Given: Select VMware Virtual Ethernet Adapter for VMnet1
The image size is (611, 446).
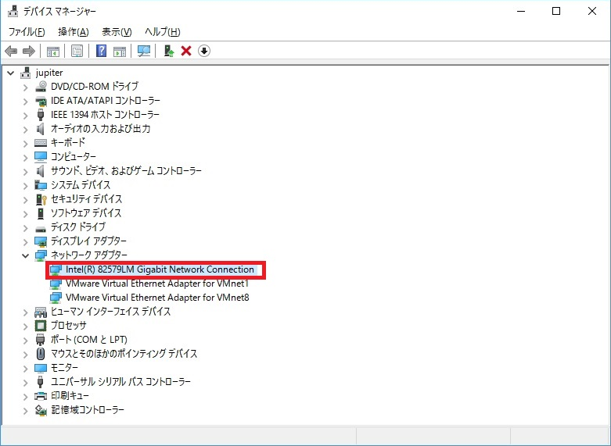Looking at the screenshot, I should coord(157,284).
